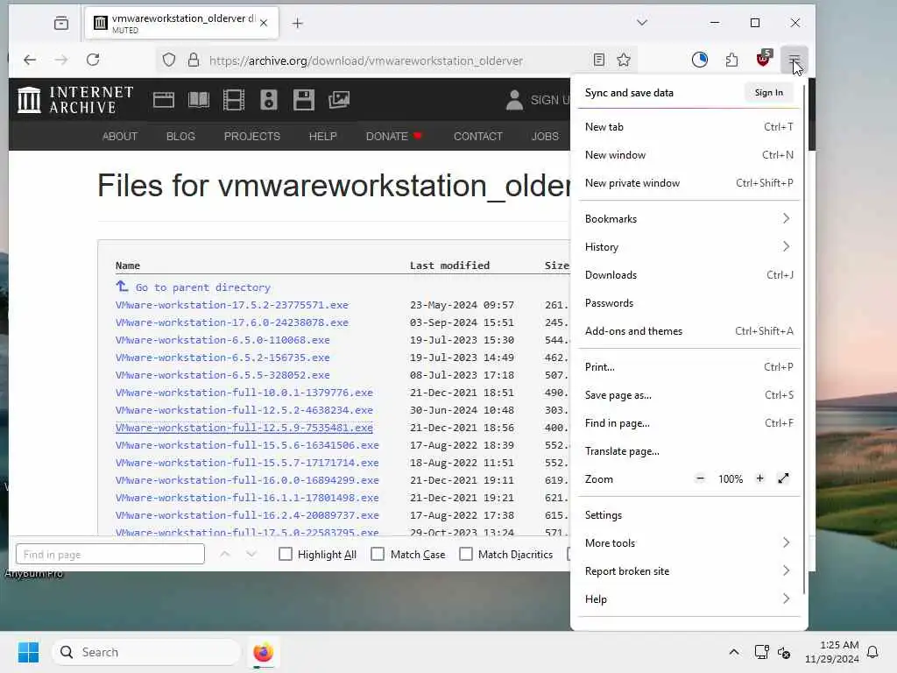Open the Images icon
Viewport: 897px width, 673px height.
click(x=339, y=100)
